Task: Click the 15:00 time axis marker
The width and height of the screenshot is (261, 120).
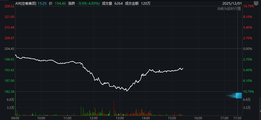Action: [x=172, y=118]
